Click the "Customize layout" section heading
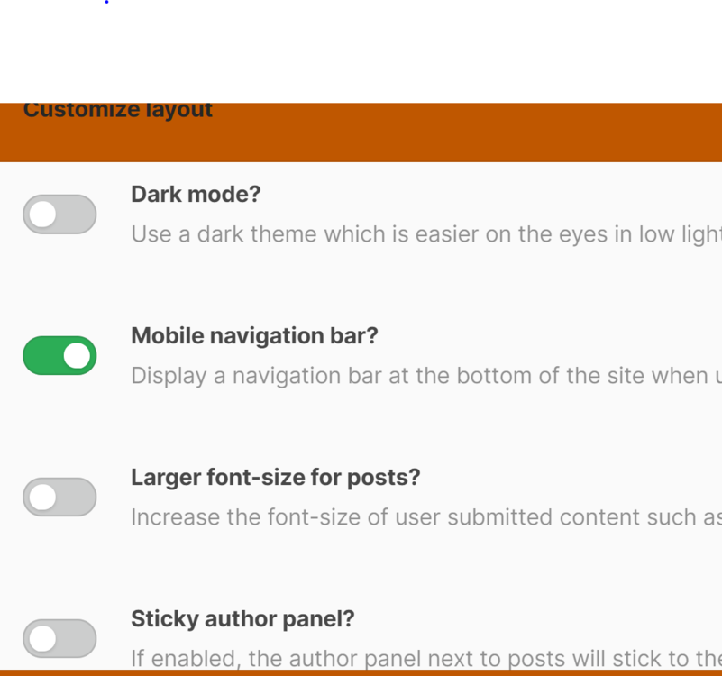722x676 pixels. click(x=118, y=111)
